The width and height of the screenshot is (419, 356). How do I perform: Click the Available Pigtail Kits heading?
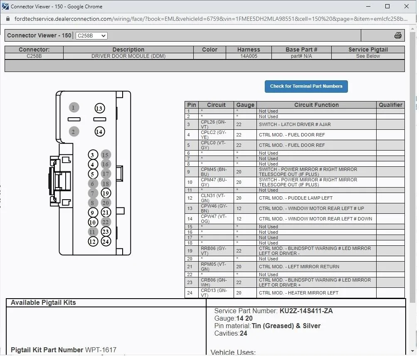(43, 302)
